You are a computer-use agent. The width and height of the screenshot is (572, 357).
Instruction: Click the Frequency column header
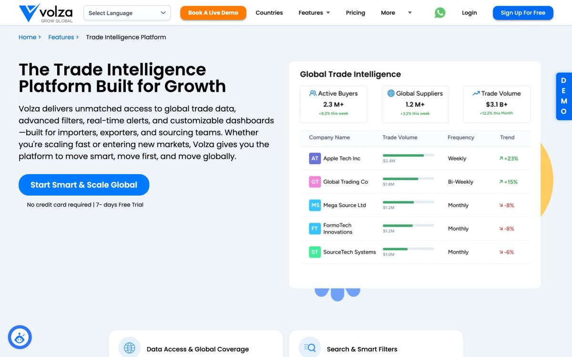[461, 138]
